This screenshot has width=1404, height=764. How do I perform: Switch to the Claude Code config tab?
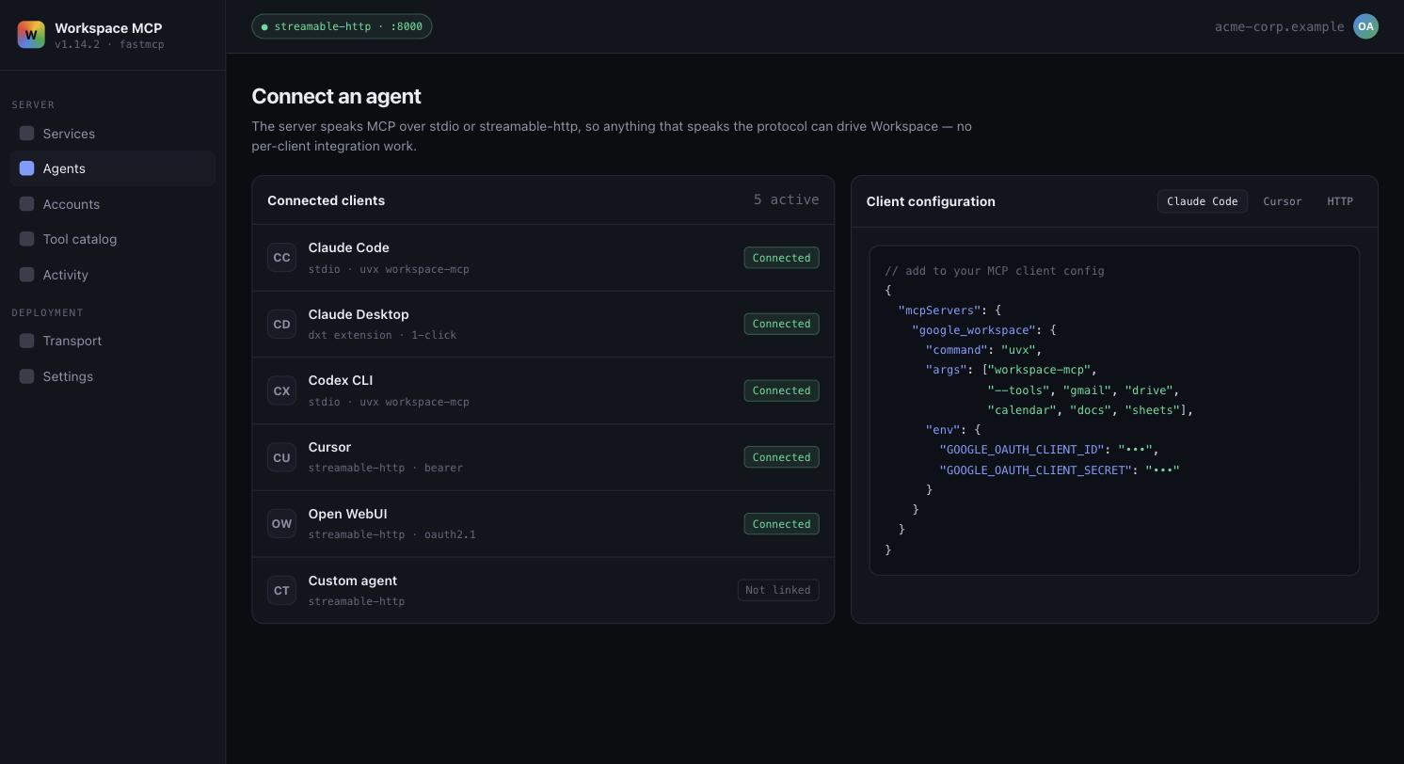tap(1202, 201)
